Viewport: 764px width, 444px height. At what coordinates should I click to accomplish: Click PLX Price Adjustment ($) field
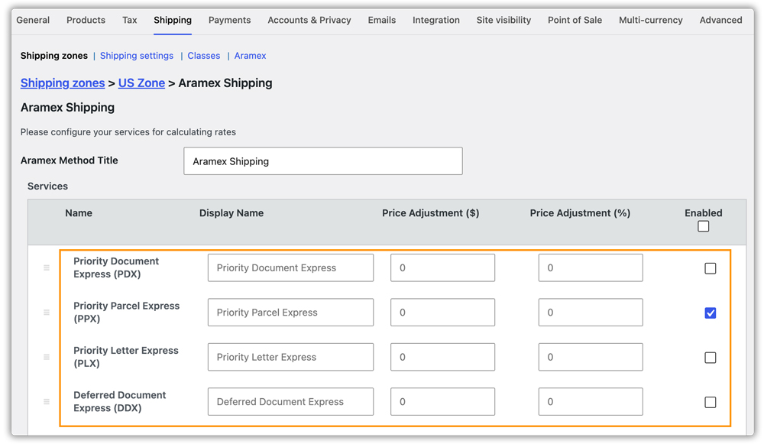point(442,357)
